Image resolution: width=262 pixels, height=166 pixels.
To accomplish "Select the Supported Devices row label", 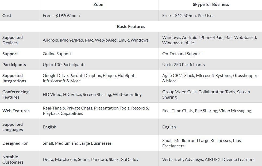I will (13, 40).
